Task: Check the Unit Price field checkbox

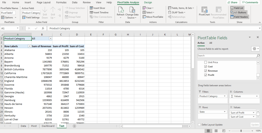Action: click(x=205, y=62)
